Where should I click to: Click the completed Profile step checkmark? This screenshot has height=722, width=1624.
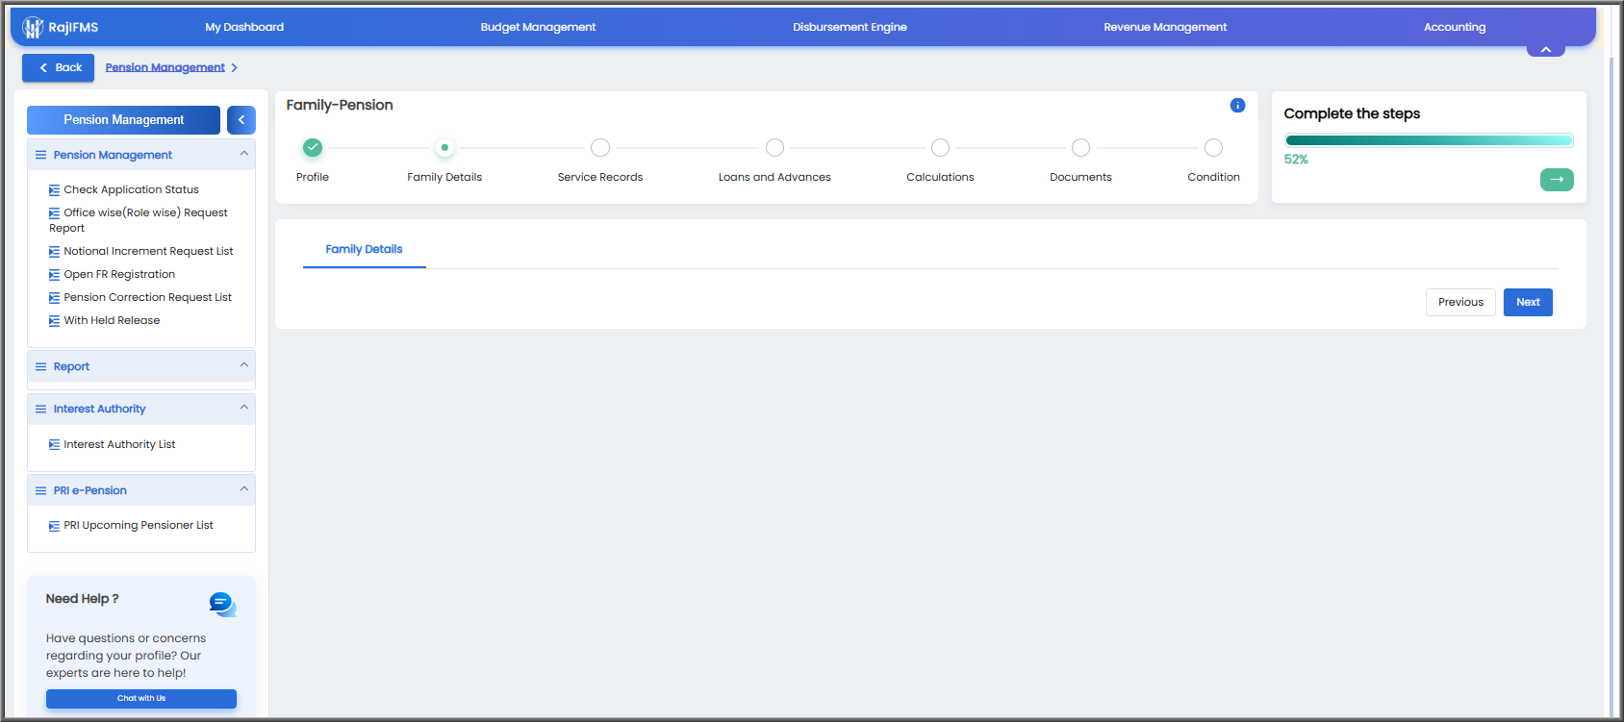[x=313, y=147]
